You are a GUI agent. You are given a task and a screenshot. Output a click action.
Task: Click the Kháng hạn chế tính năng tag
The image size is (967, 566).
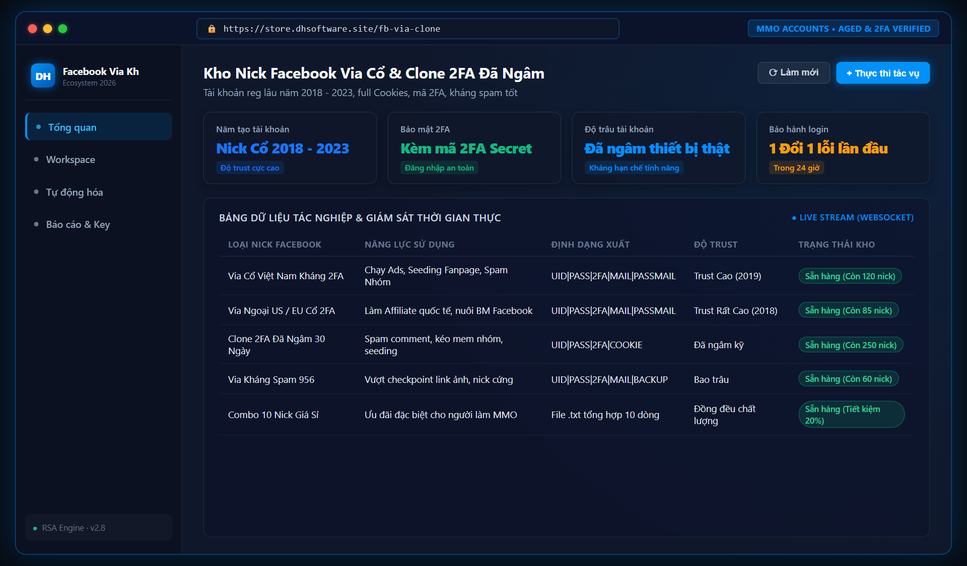coord(634,168)
